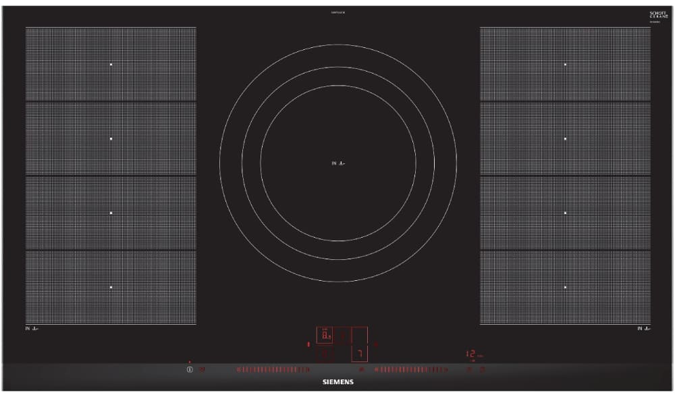675x397 pixels.
Task: Select the zone display showing 8
Action: click(325, 335)
